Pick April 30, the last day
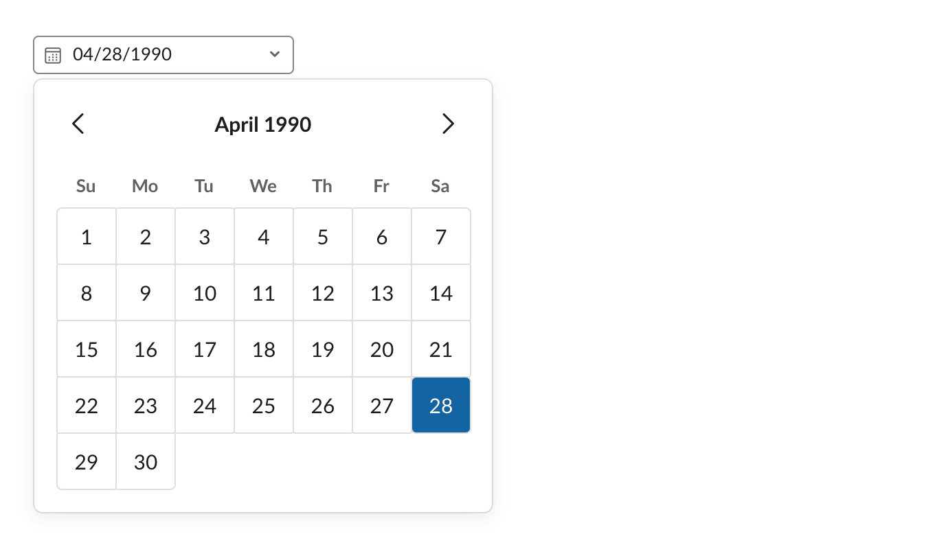948x556 pixels. 145,461
